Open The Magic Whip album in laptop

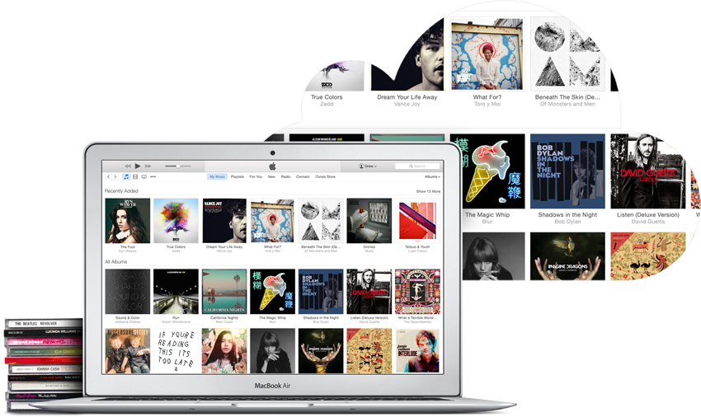coord(272,291)
